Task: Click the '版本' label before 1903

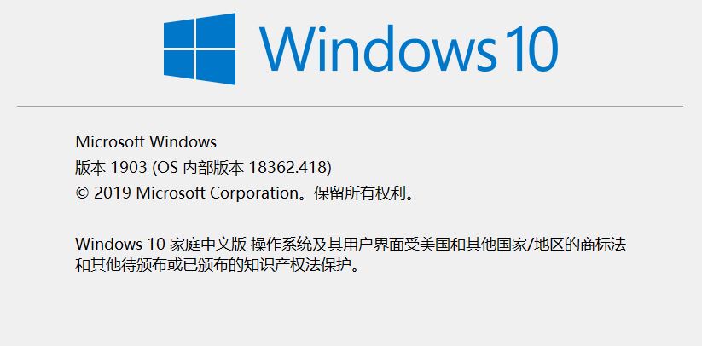Action: pos(90,168)
